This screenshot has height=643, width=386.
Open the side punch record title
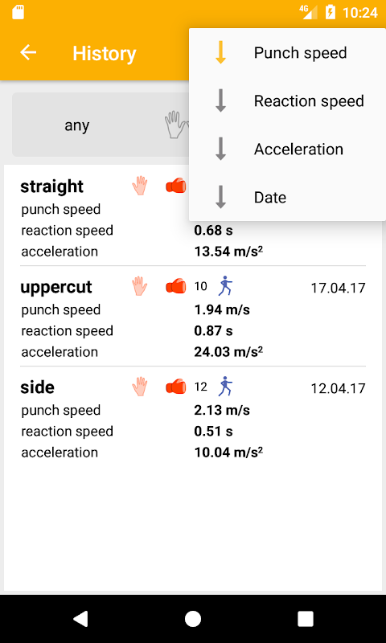point(37,387)
